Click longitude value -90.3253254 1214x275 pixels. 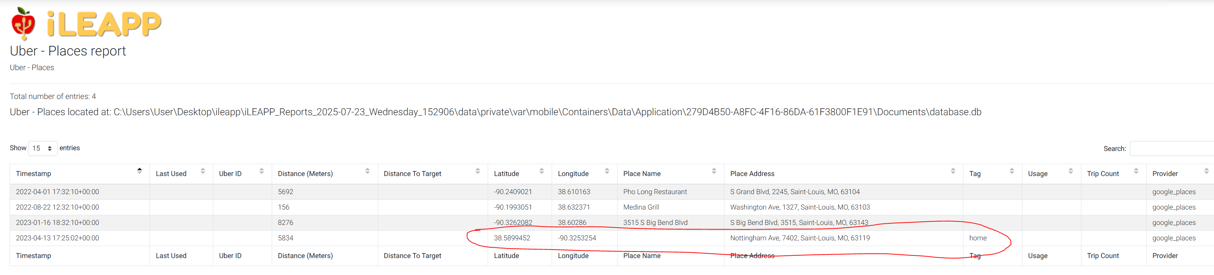577,238
